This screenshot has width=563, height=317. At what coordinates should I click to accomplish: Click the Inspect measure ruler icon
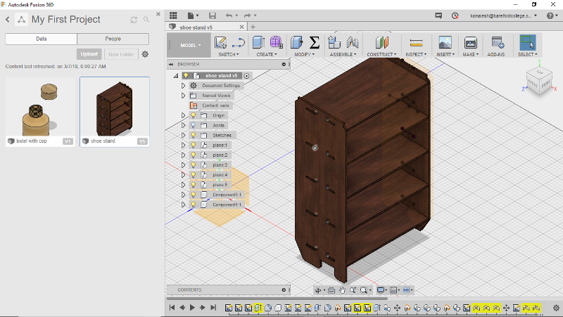(x=416, y=43)
